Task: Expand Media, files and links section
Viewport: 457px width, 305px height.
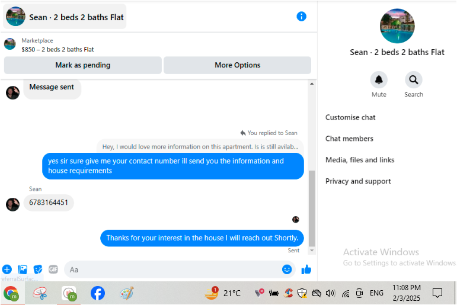Action: 360,160
